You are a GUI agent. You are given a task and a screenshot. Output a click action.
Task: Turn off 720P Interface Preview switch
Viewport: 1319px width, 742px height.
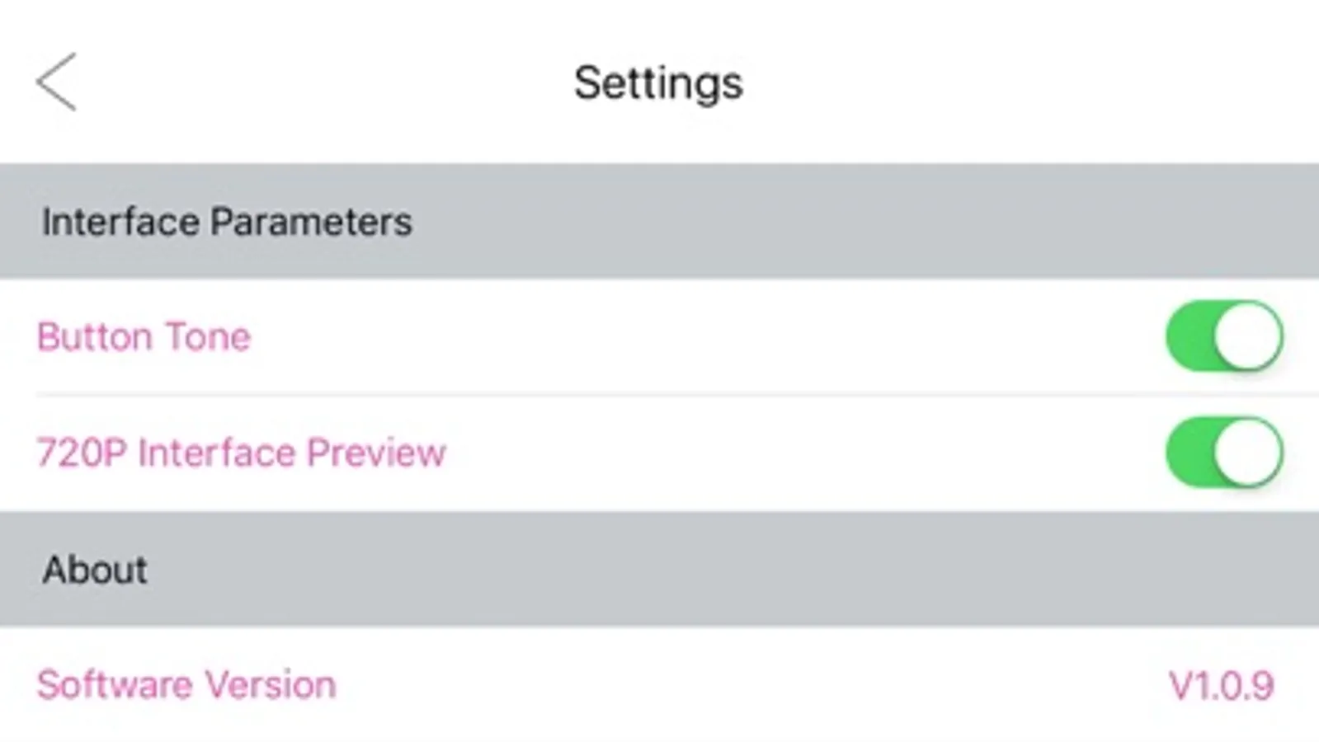tap(1224, 453)
